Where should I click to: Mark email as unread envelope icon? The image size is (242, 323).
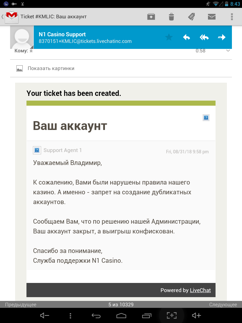(x=212, y=17)
